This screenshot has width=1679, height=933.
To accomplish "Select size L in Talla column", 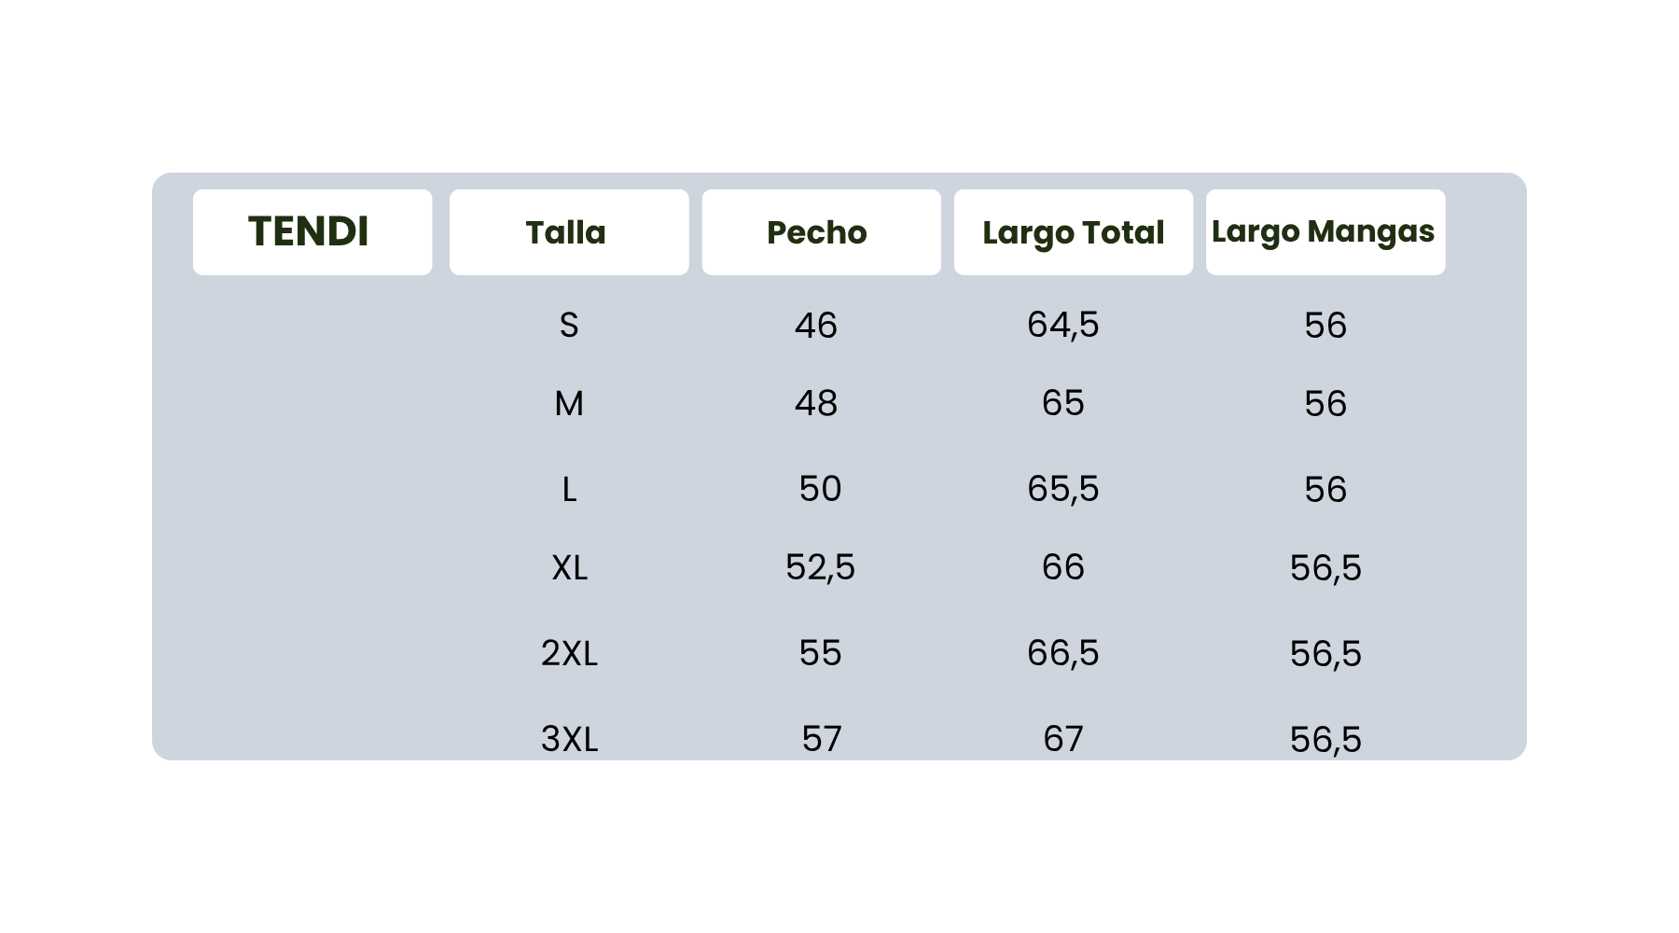I will [569, 489].
